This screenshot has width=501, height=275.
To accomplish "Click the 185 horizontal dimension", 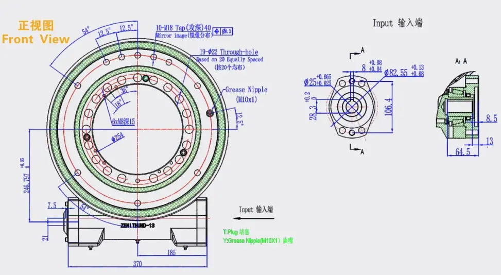I will tap(171, 252).
